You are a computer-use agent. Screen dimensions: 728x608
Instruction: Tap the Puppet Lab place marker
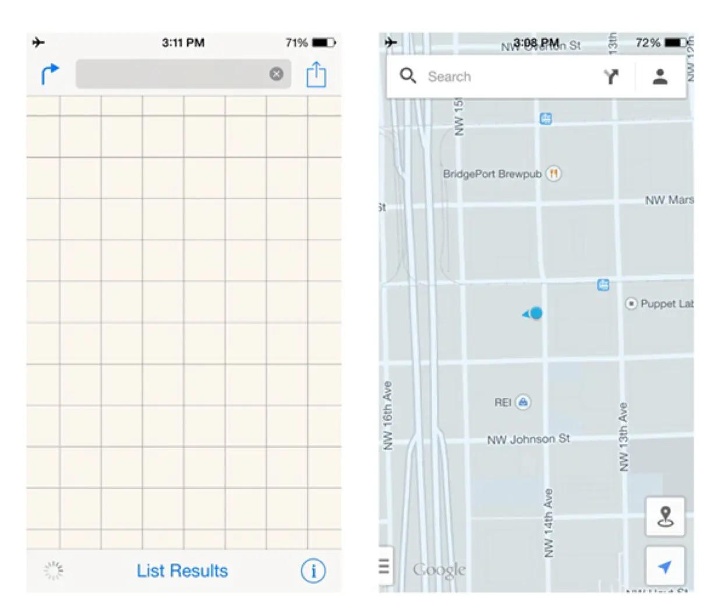pos(631,303)
